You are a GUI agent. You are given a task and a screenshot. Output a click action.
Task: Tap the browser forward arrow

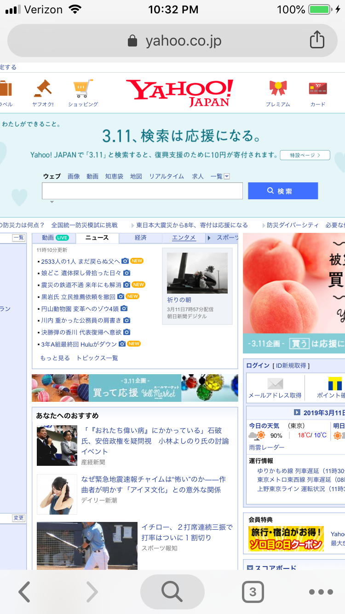[92, 592]
